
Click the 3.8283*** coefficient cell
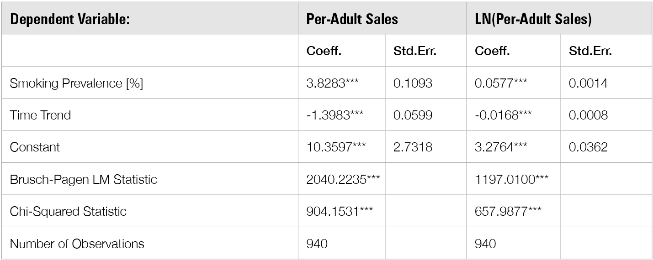(x=332, y=83)
